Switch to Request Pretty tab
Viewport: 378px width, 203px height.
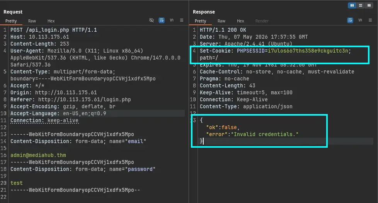[x=11, y=21]
